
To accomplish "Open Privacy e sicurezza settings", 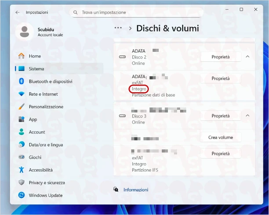I will 59,183.
